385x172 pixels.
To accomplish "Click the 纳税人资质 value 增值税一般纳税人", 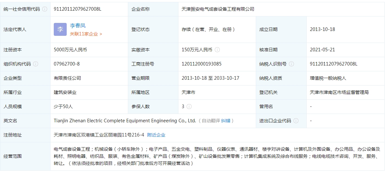I will (328, 78).
